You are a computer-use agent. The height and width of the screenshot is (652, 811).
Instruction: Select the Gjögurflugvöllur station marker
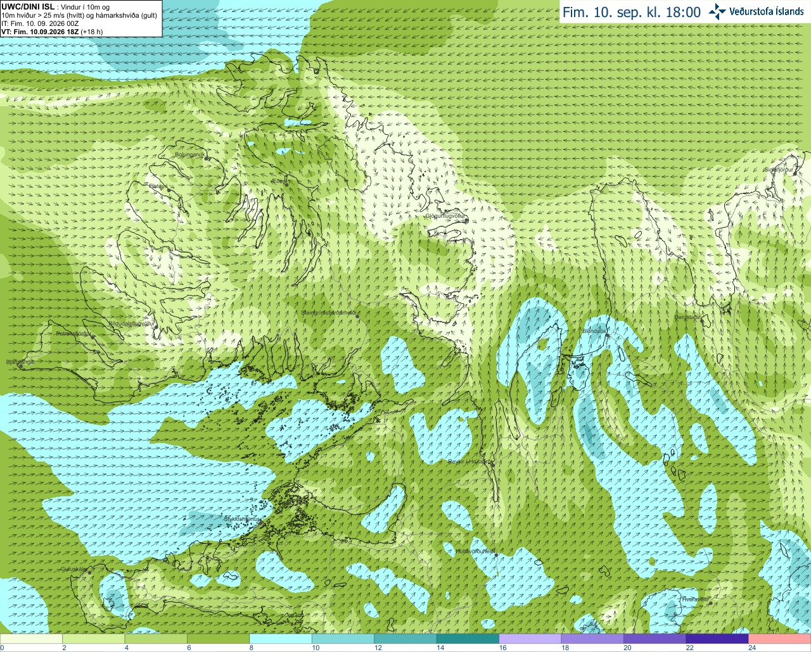pyautogui.click(x=466, y=220)
